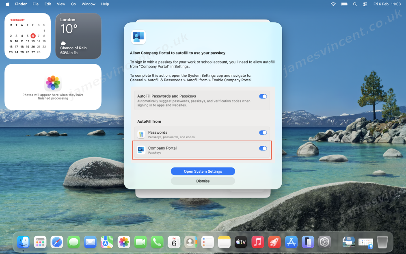Image resolution: width=406 pixels, height=254 pixels.
Task: Open the Trash in the dock
Action: [x=382, y=242]
